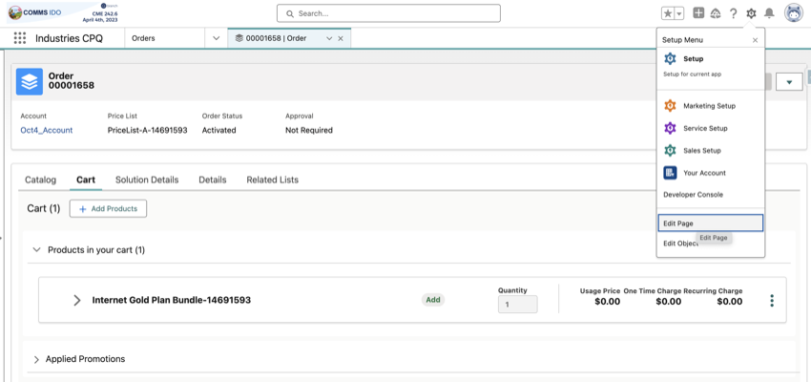Click the Setup gear icon
The image size is (811, 382).
point(751,13)
